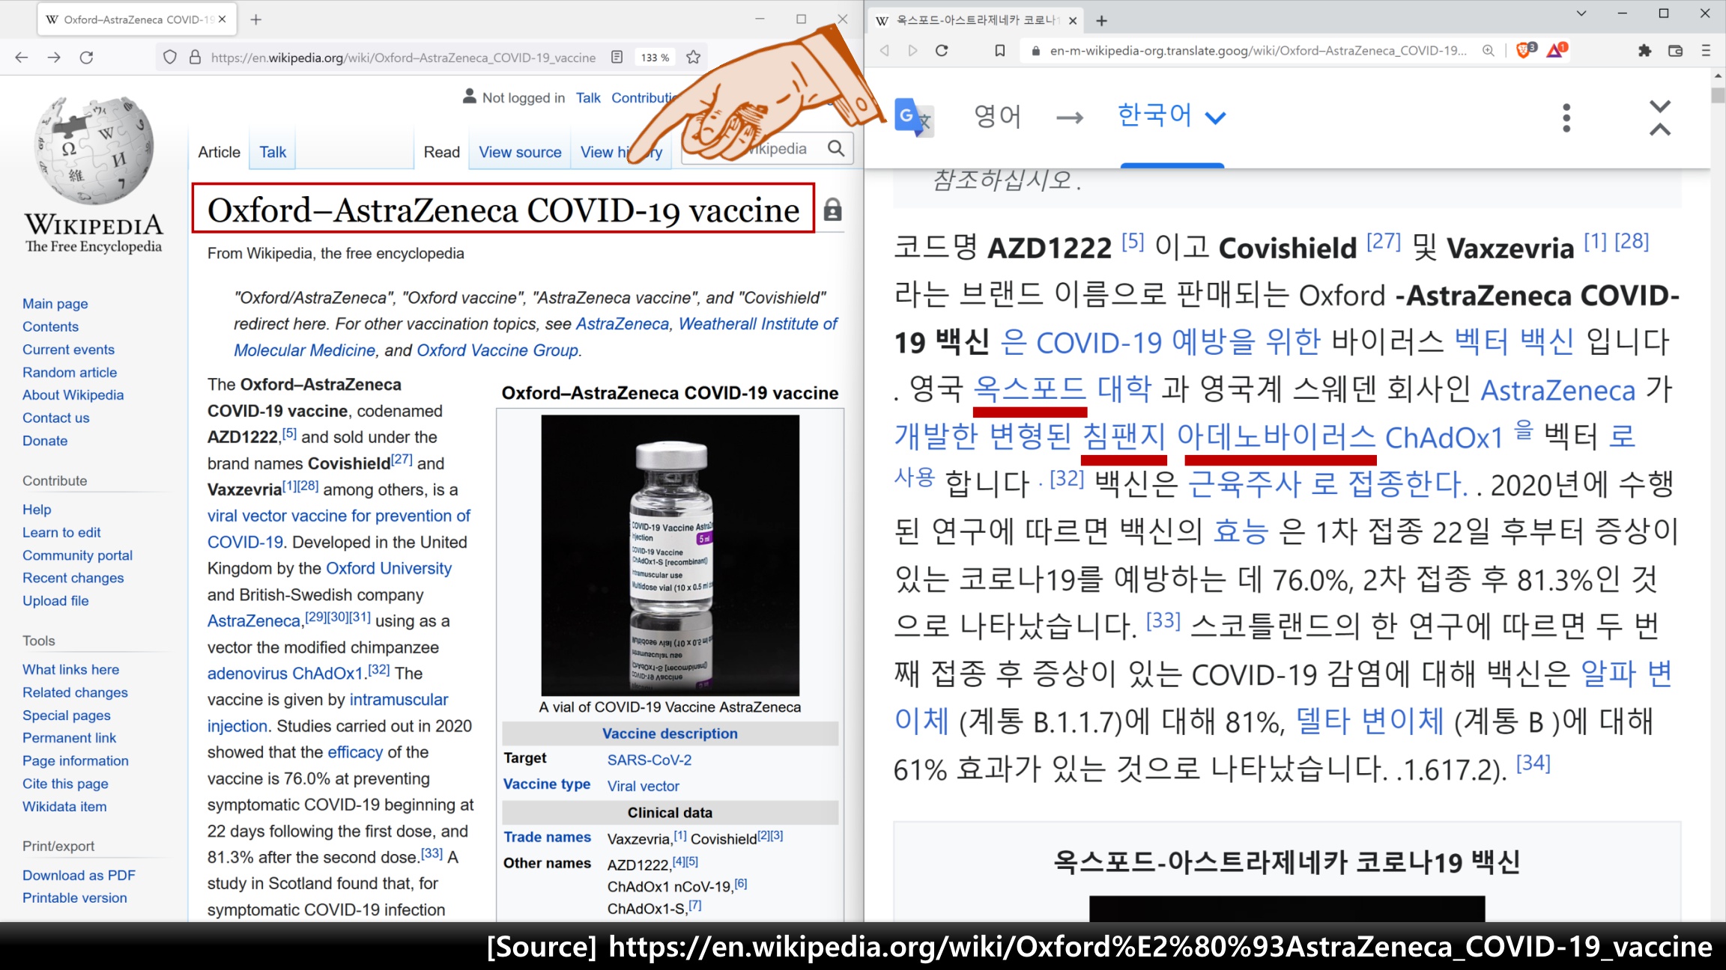1726x970 pixels.
Task: Open the Viral vector type link
Action: tap(643, 786)
